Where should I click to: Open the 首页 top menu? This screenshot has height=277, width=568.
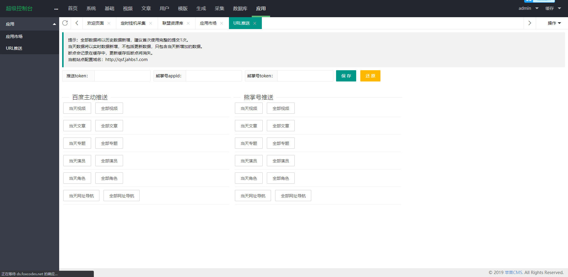click(73, 8)
